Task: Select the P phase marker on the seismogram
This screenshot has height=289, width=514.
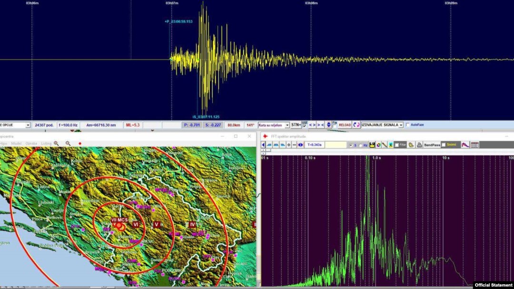Action: pos(178,21)
